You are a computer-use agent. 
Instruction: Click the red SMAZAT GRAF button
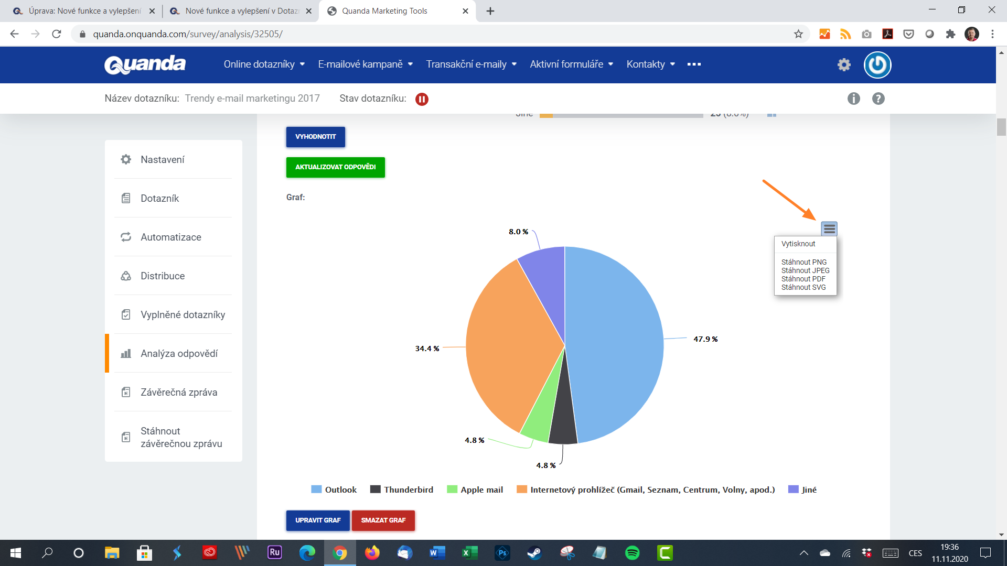pyautogui.click(x=383, y=520)
